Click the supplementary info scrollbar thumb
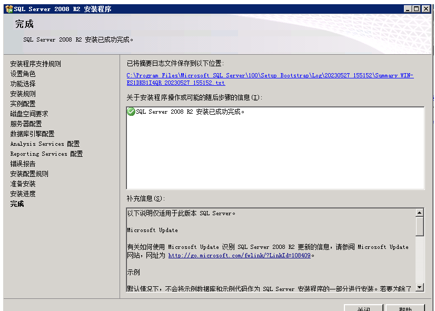 419,226
